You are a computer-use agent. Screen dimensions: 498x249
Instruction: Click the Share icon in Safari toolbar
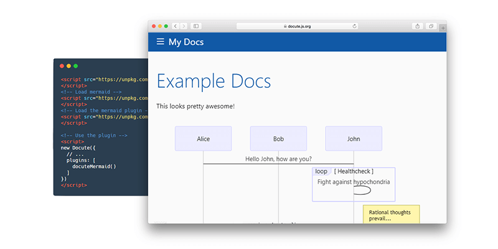click(417, 26)
